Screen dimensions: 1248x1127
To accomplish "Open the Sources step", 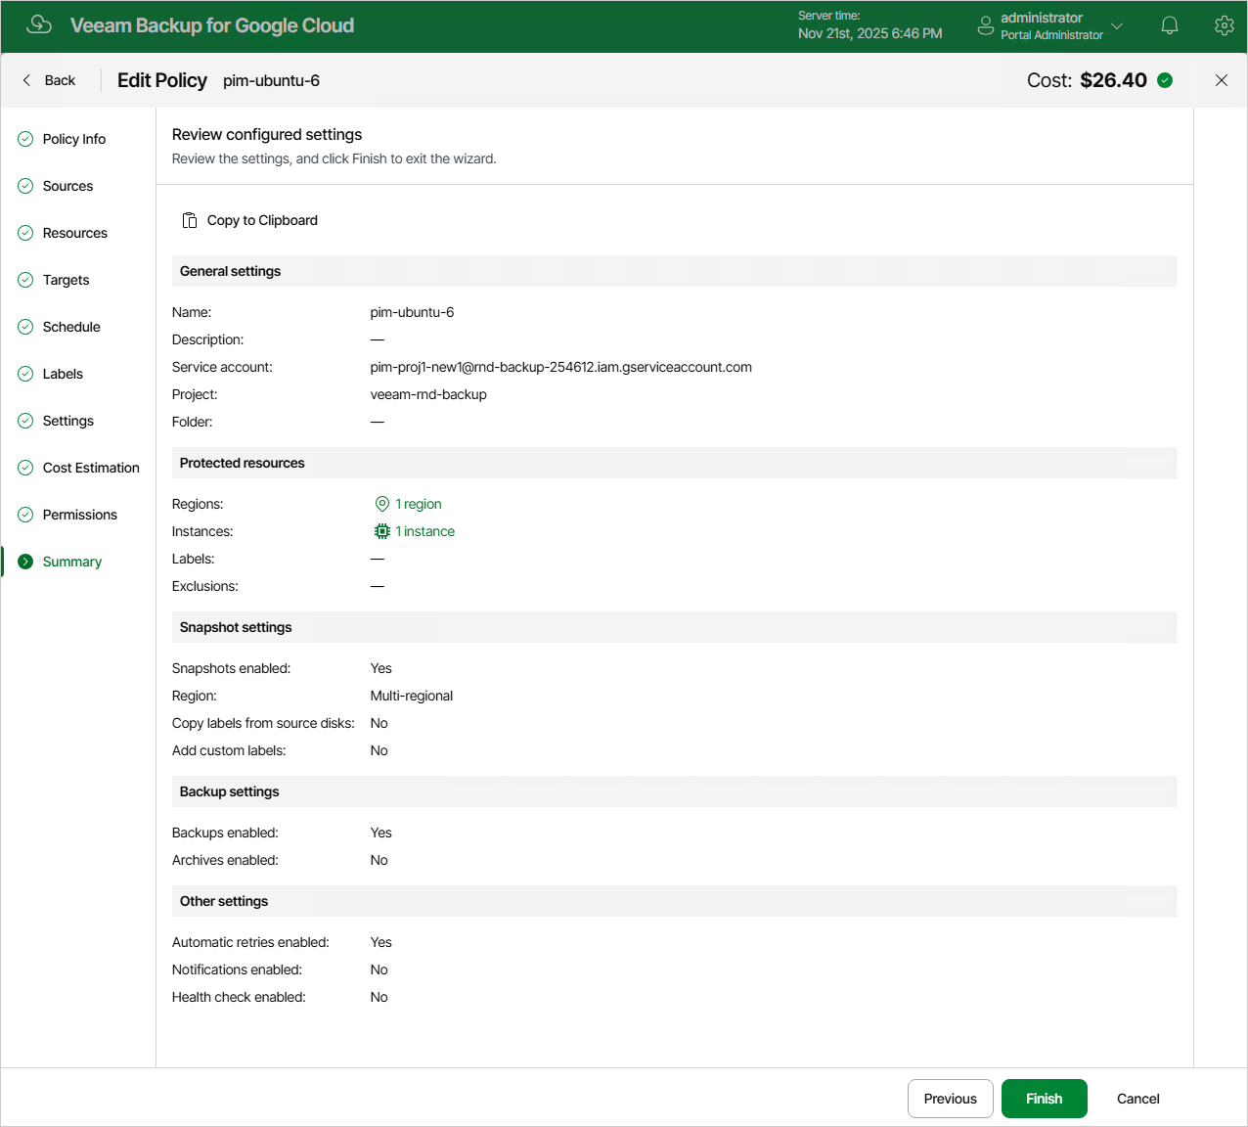I will pyautogui.click(x=67, y=186).
